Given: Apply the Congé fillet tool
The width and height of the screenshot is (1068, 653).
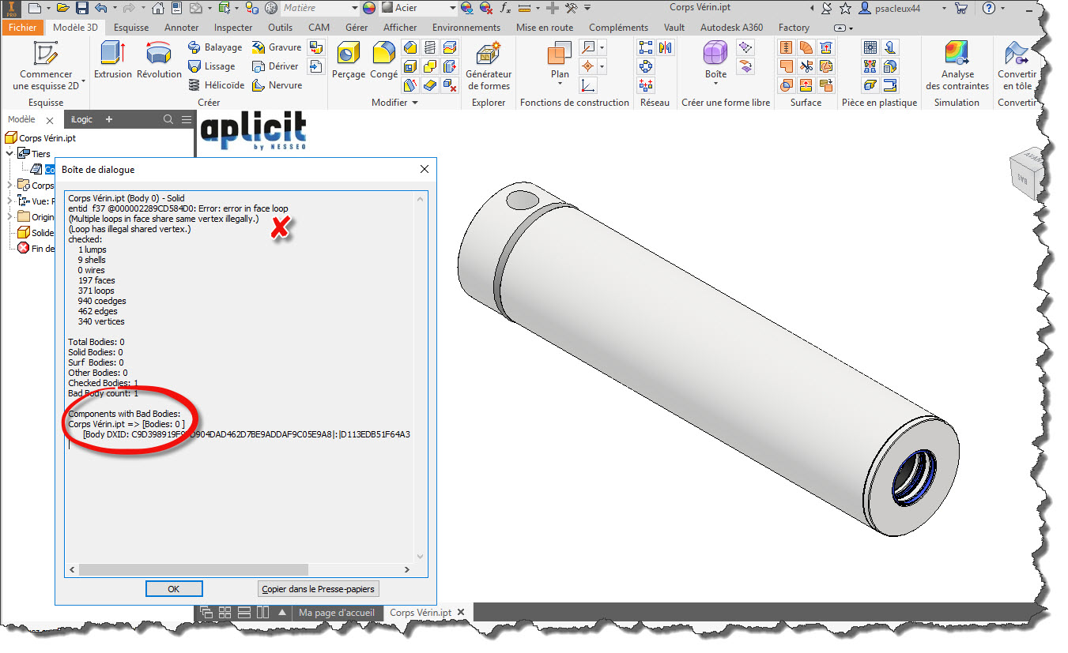Looking at the screenshot, I should click(x=384, y=61).
